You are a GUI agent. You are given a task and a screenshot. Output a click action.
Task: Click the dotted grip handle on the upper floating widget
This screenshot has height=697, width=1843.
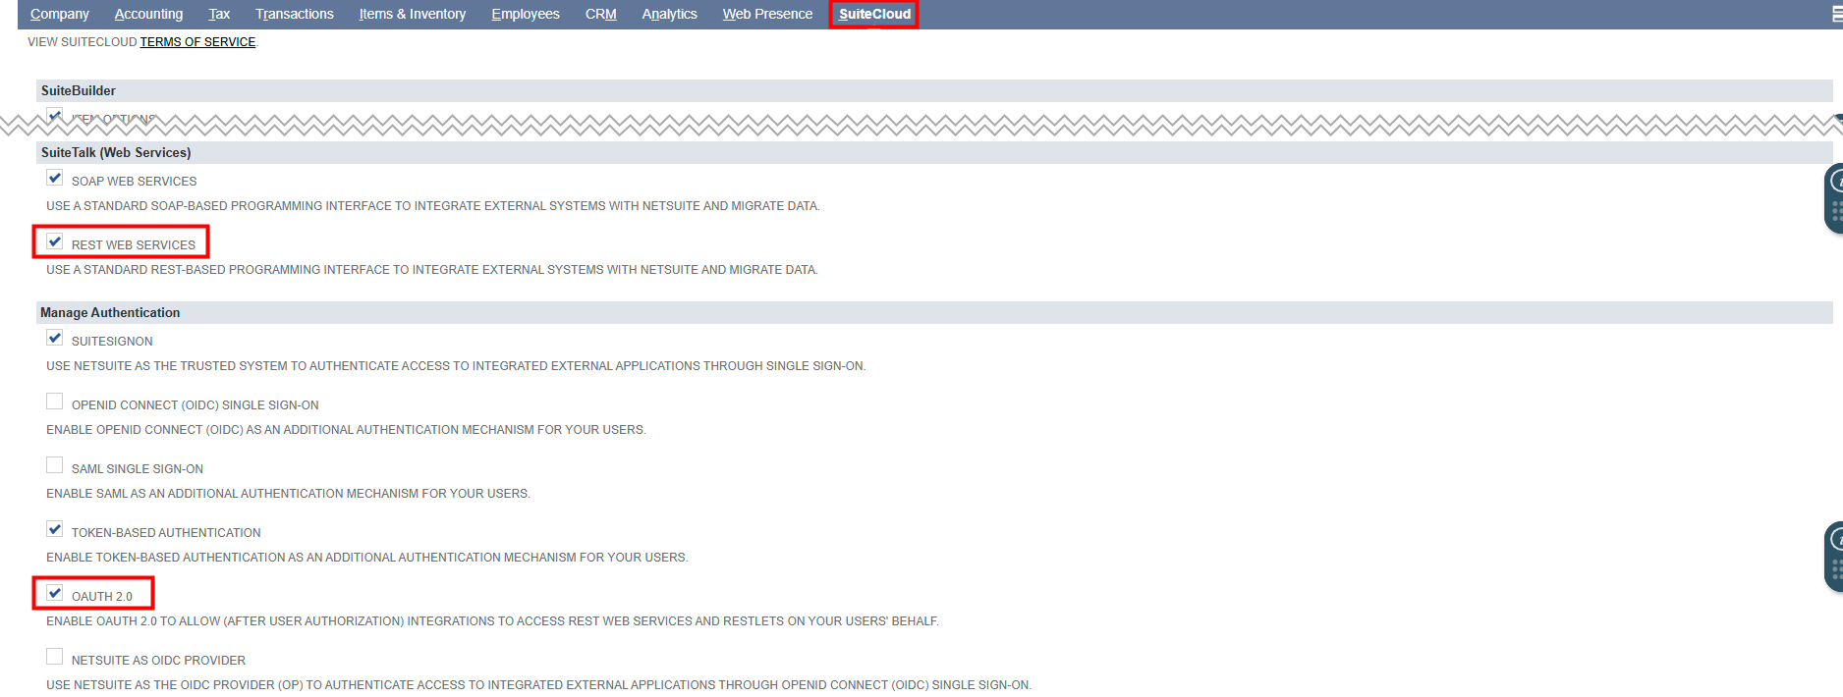click(x=1835, y=211)
